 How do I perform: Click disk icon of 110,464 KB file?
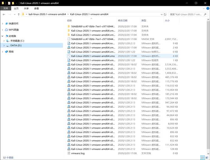point(69,90)
